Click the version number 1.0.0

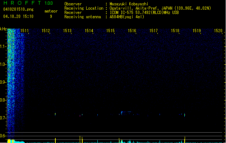pos(49,3)
